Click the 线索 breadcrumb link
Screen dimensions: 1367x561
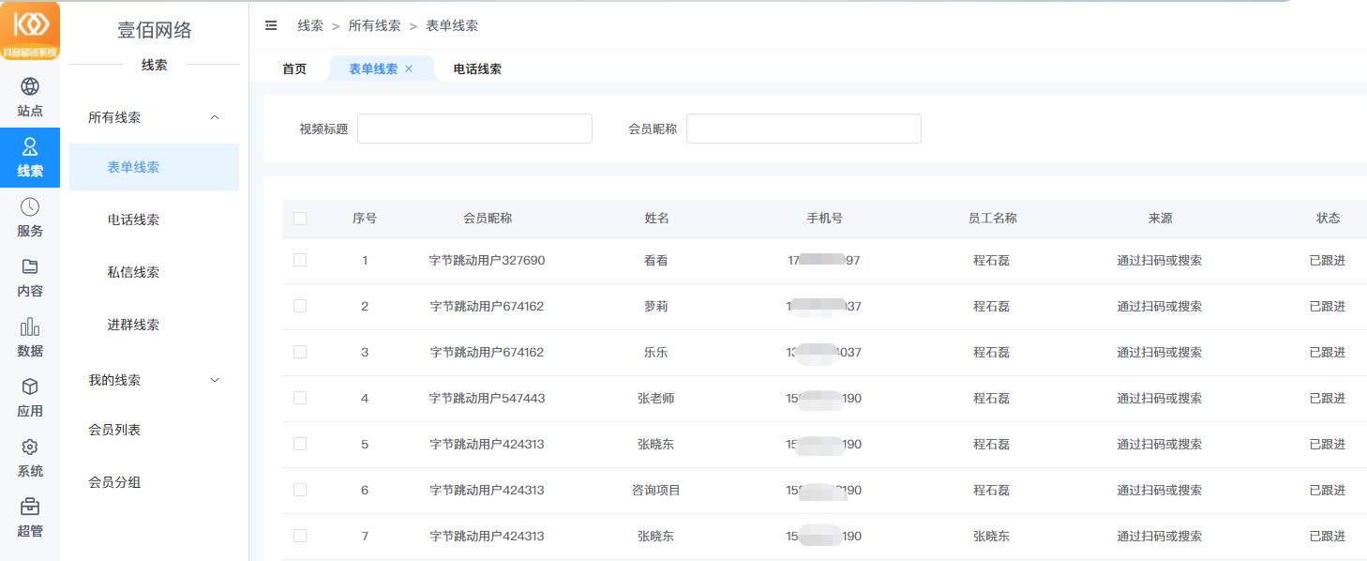[310, 25]
